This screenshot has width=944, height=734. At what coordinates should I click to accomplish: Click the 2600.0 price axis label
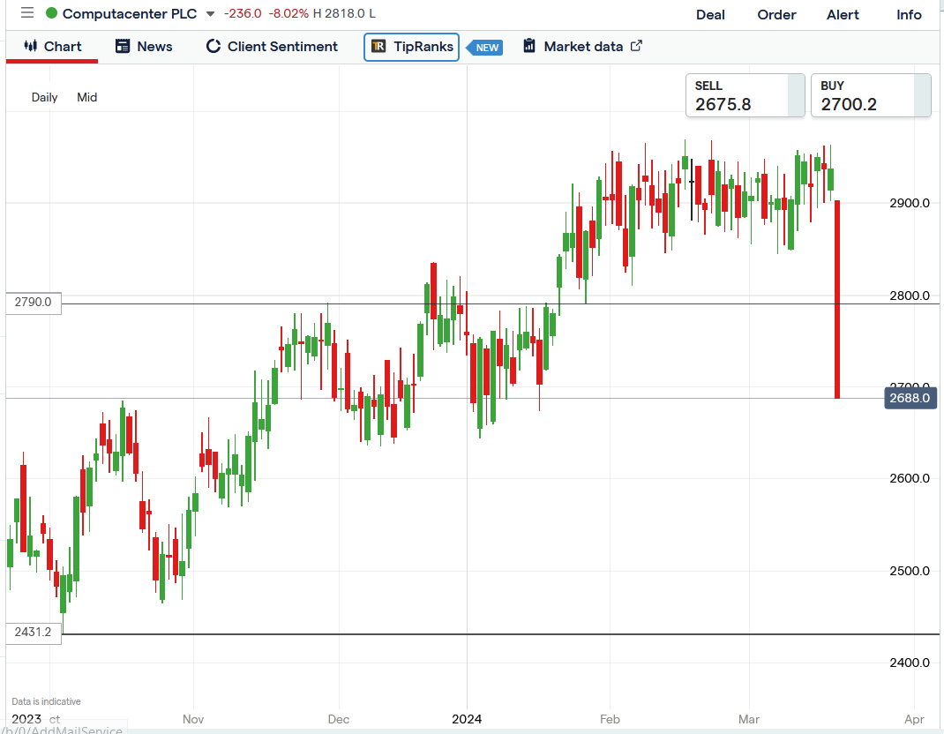[x=910, y=478]
